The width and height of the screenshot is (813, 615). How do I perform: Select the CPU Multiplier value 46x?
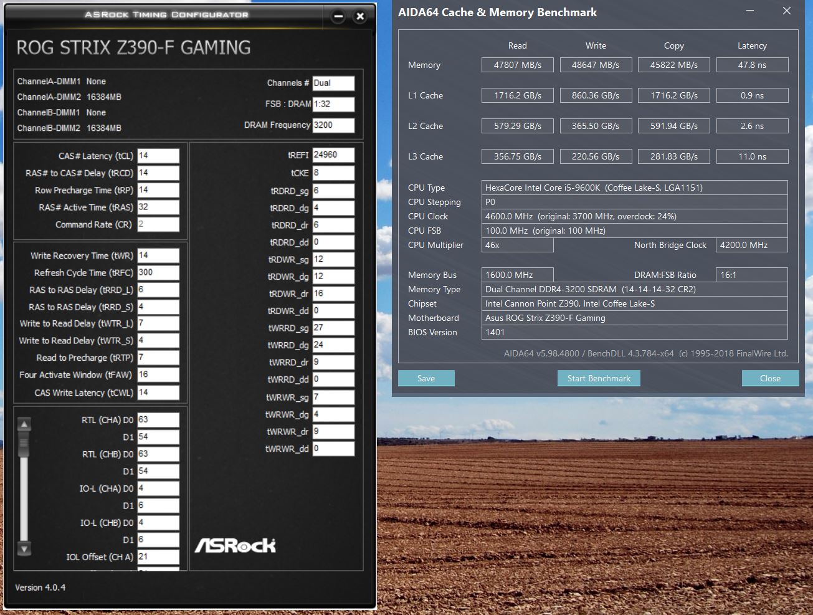coord(518,245)
